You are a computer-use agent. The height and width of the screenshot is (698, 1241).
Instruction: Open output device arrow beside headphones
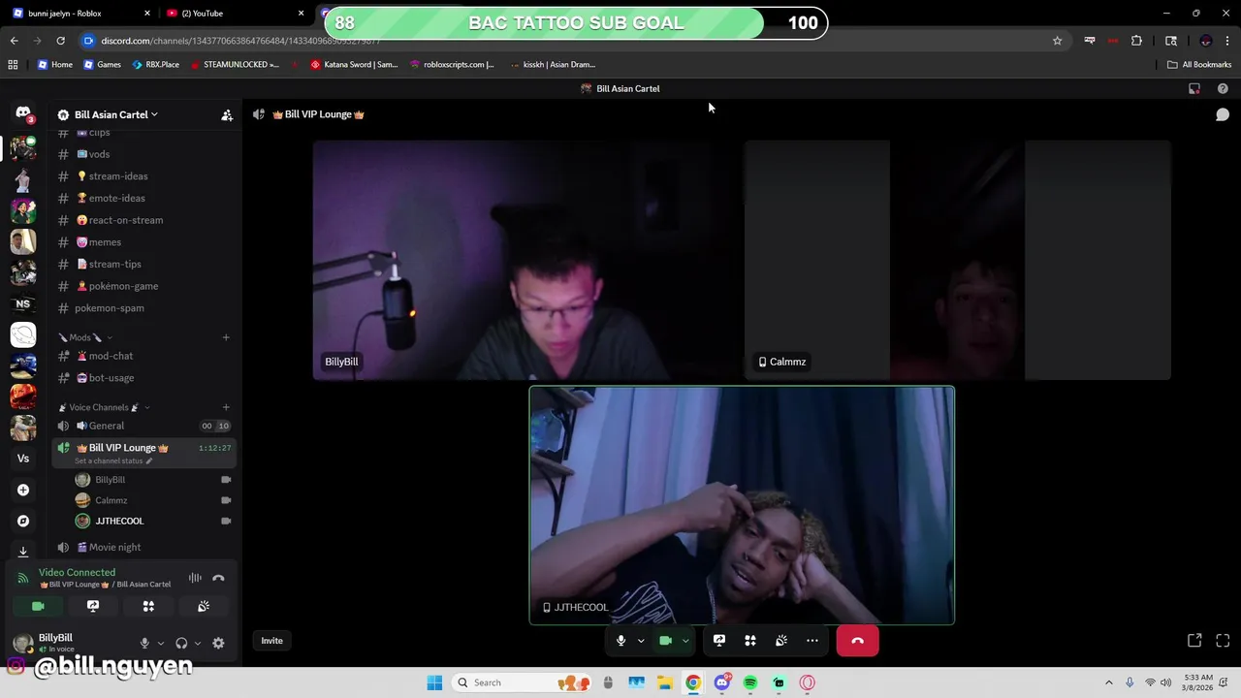(x=198, y=643)
